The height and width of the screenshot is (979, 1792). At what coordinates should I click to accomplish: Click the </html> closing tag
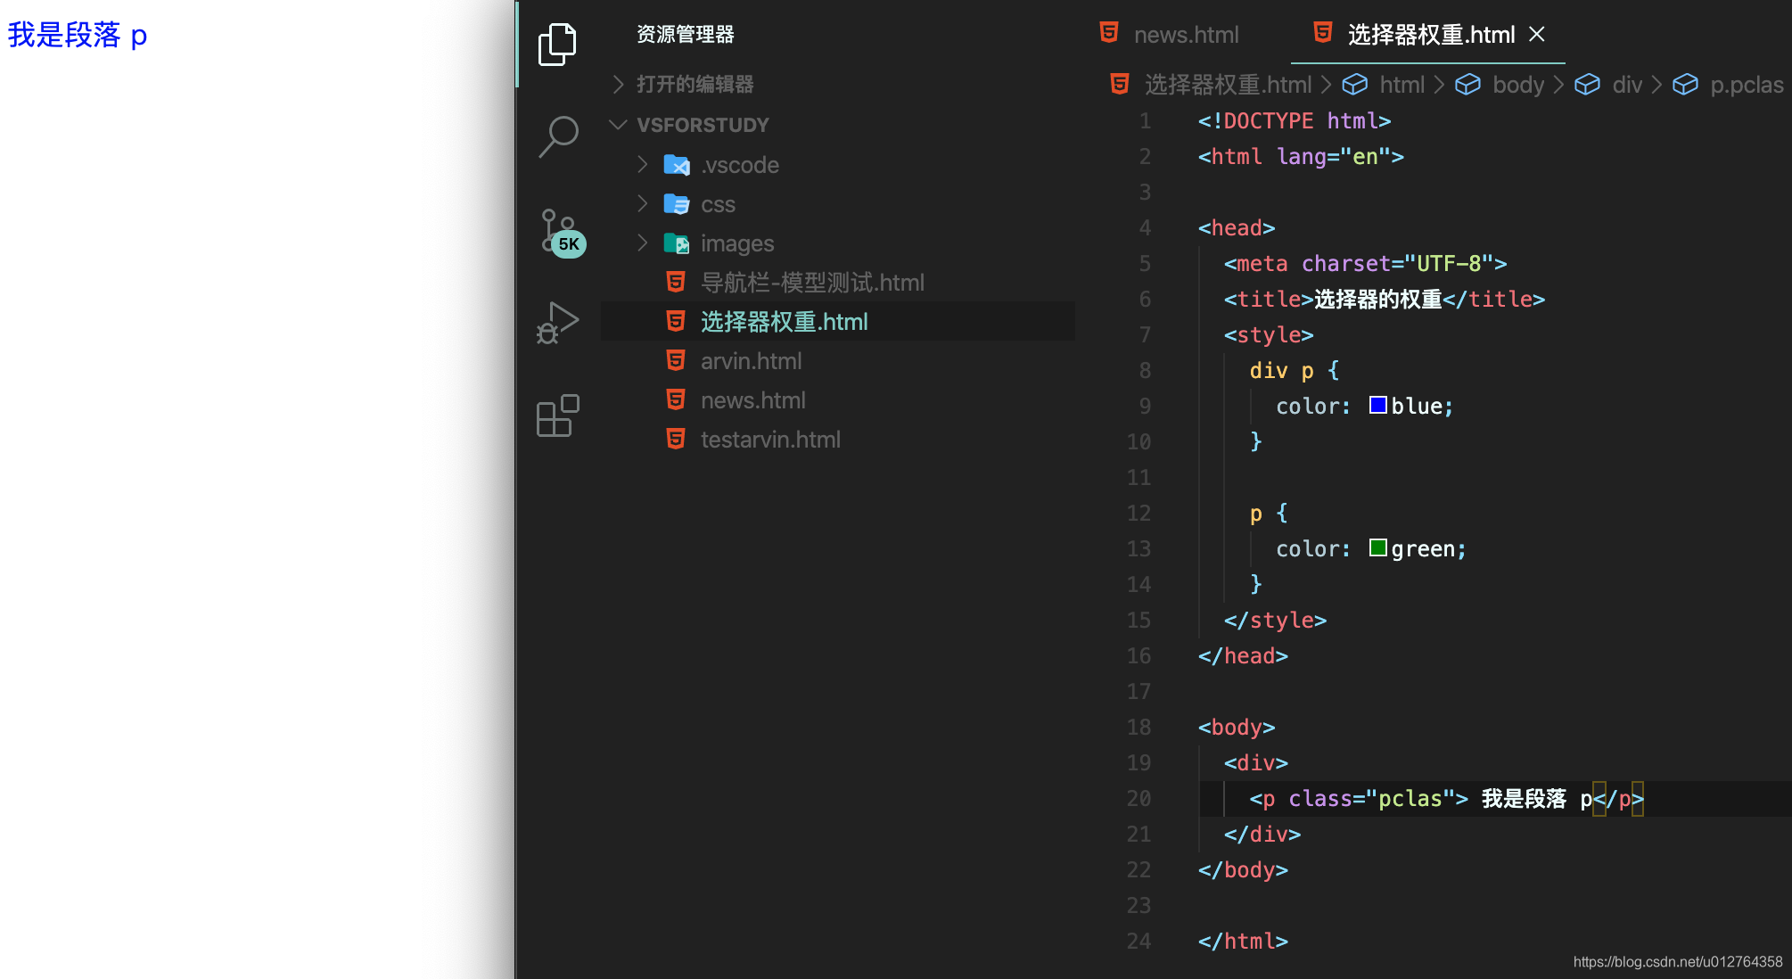pyautogui.click(x=1243, y=941)
